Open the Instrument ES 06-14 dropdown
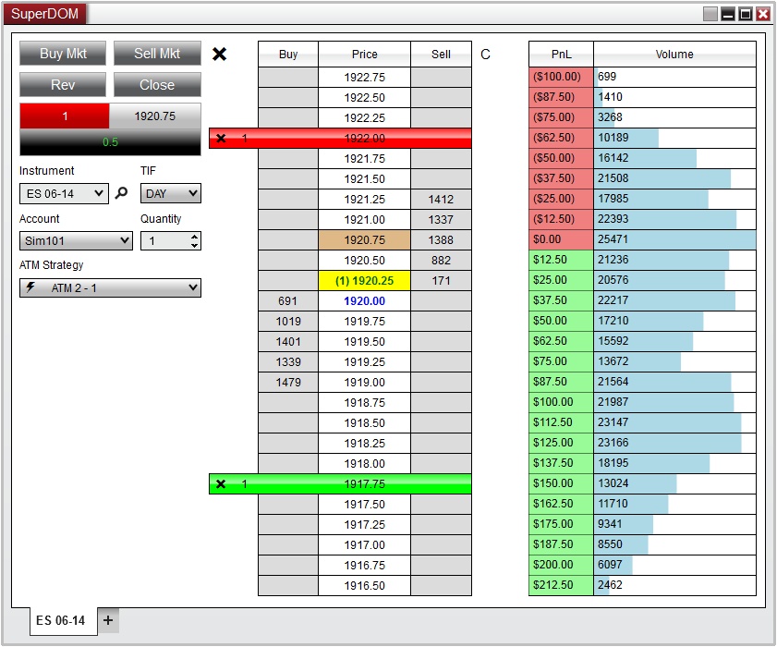Image resolution: width=777 pixels, height=647 pixels. [x=64, y=194]
